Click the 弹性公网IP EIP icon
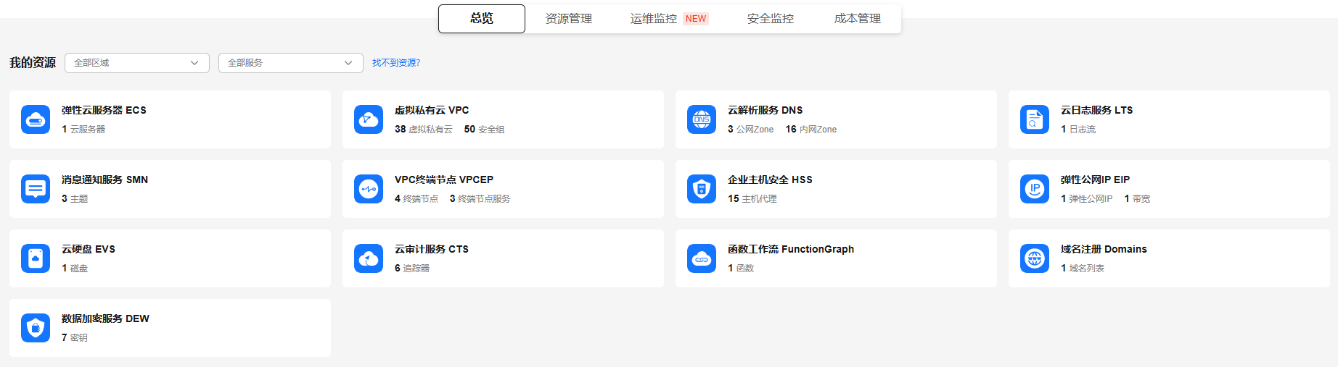The height and width of the screenshot is (367, 1338). point(1035,189)
